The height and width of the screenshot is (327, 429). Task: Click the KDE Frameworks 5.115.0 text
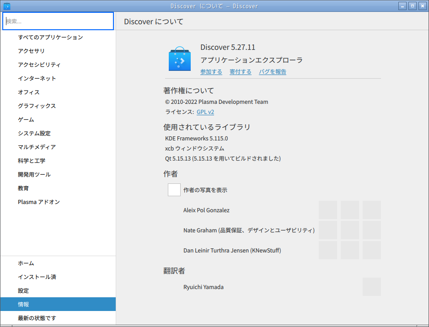pos(197,139)
